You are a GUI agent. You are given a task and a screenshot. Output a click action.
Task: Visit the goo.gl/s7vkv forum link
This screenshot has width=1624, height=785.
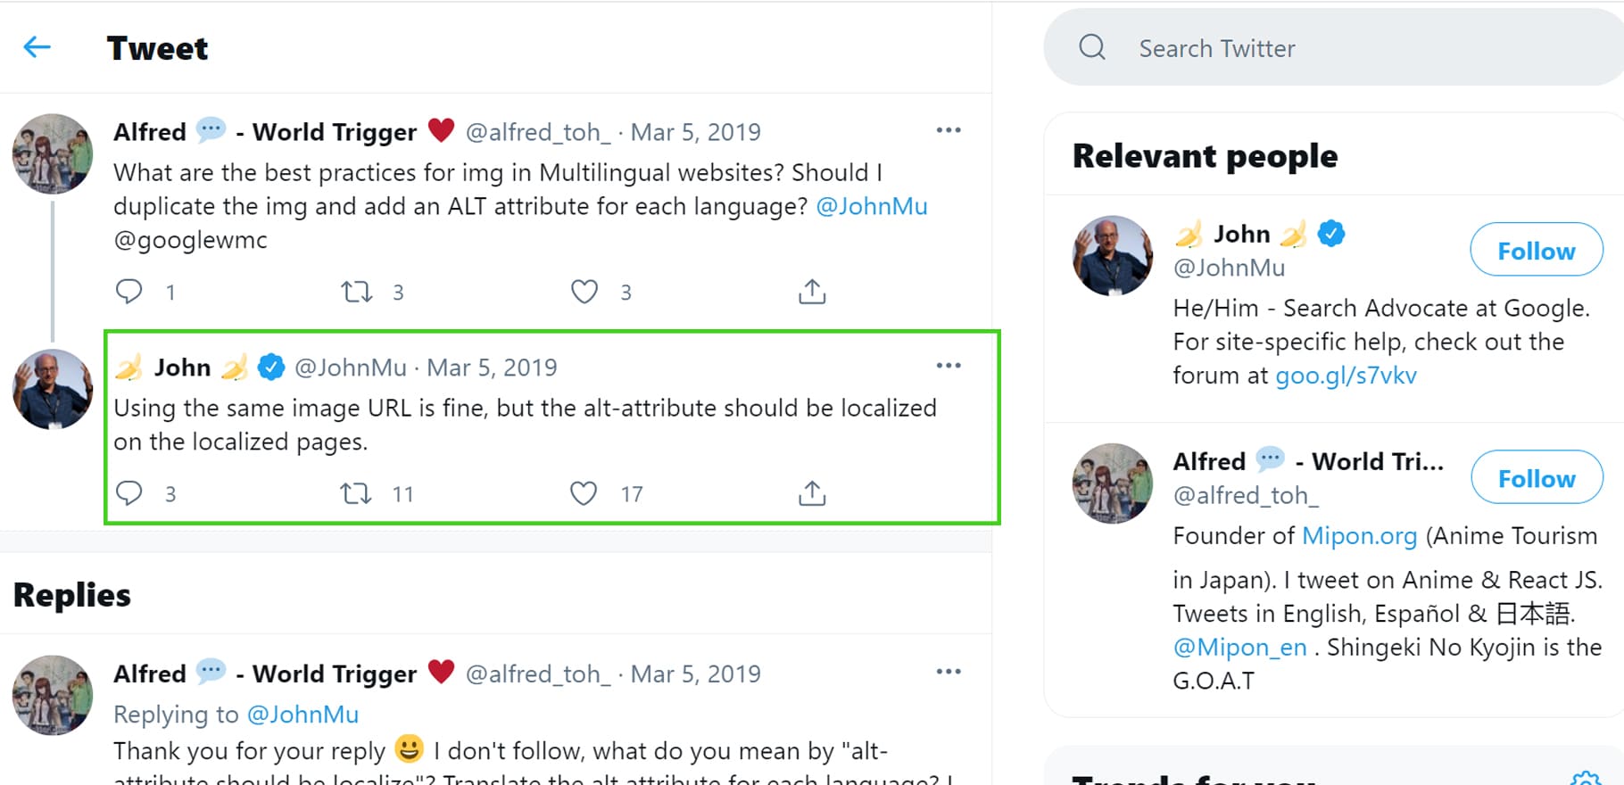pyautogui.click(x=1346, y=376)
